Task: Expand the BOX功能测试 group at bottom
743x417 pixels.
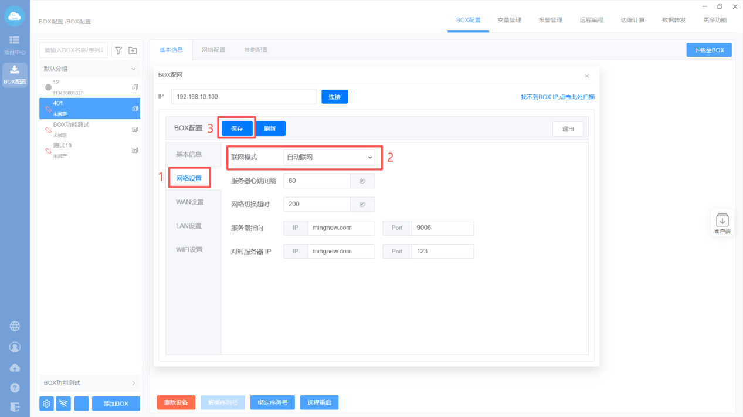Action: [133, 383]
